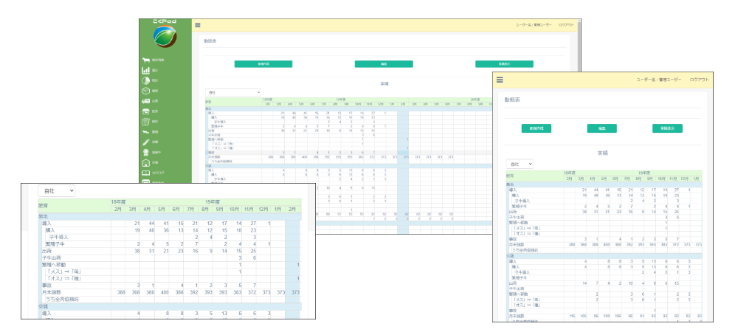
Task: Click ログアウト link in the main back window
Action: click(566, 24)
